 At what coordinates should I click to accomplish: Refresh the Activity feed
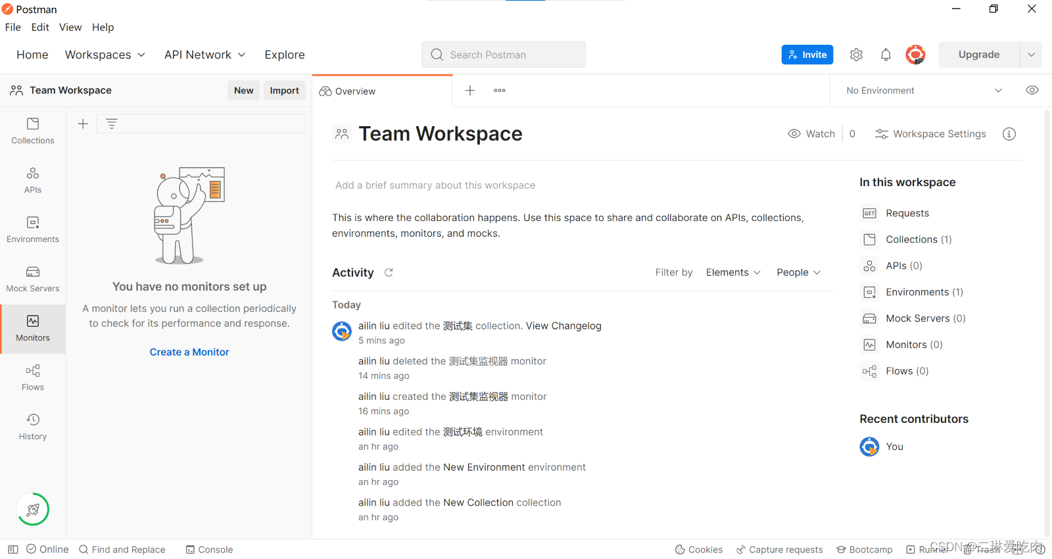point(389,272)
